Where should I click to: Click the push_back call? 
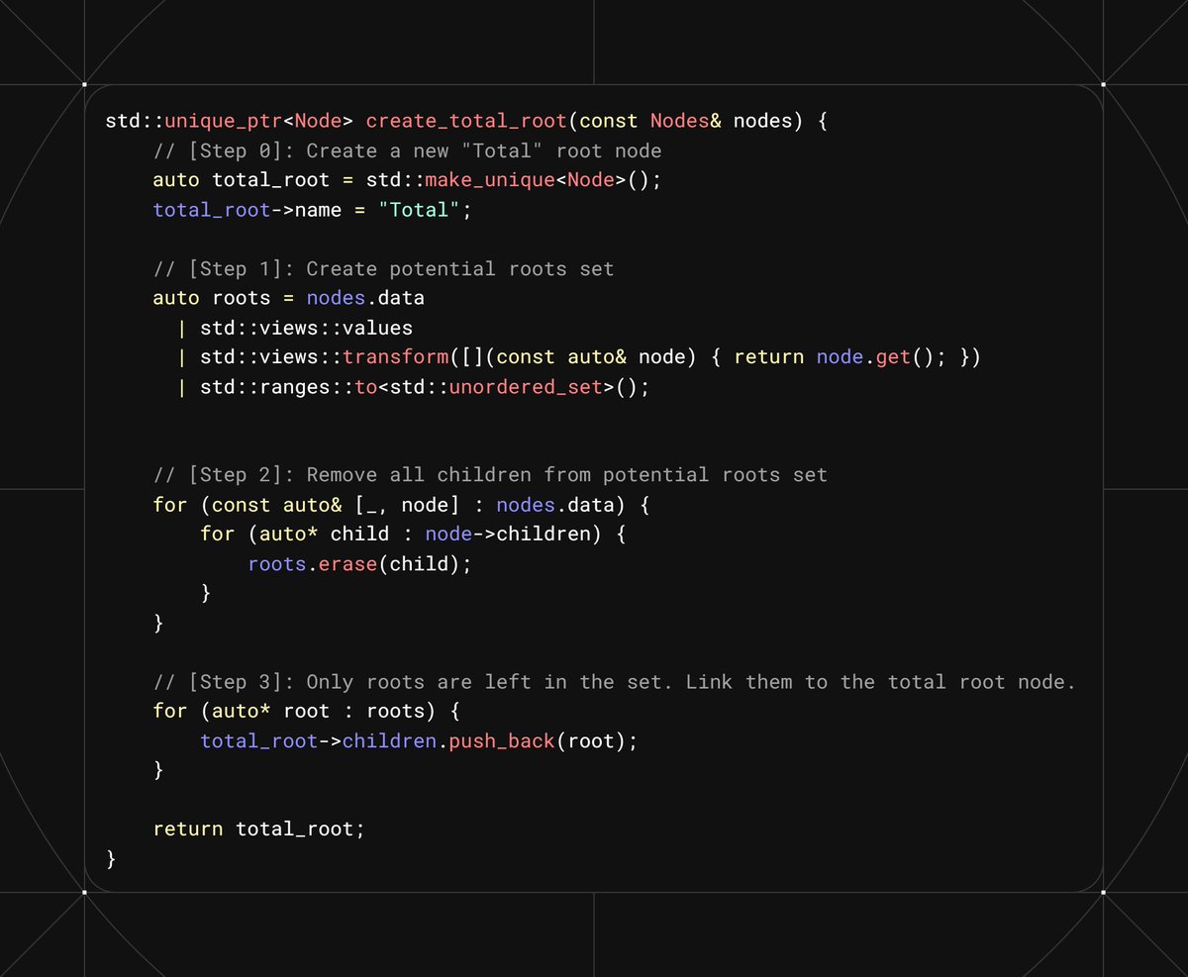click(x=502, y=740)
